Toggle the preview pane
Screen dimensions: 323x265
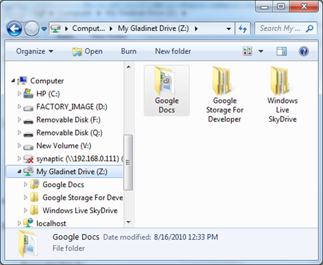(x=282, y=51)
